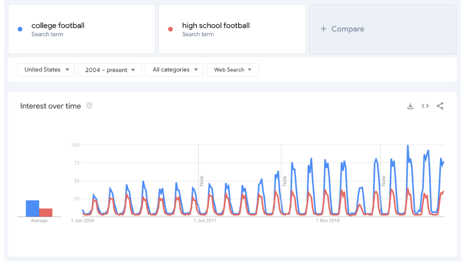This screenshot has height=261, width=465.
Task: Click the embed code icon
Action: coord(425,106)
